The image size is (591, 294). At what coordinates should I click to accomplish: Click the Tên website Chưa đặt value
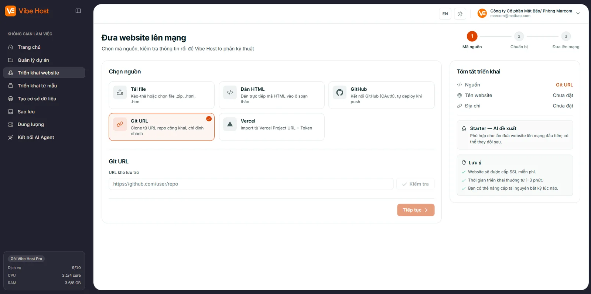(563, 96)
